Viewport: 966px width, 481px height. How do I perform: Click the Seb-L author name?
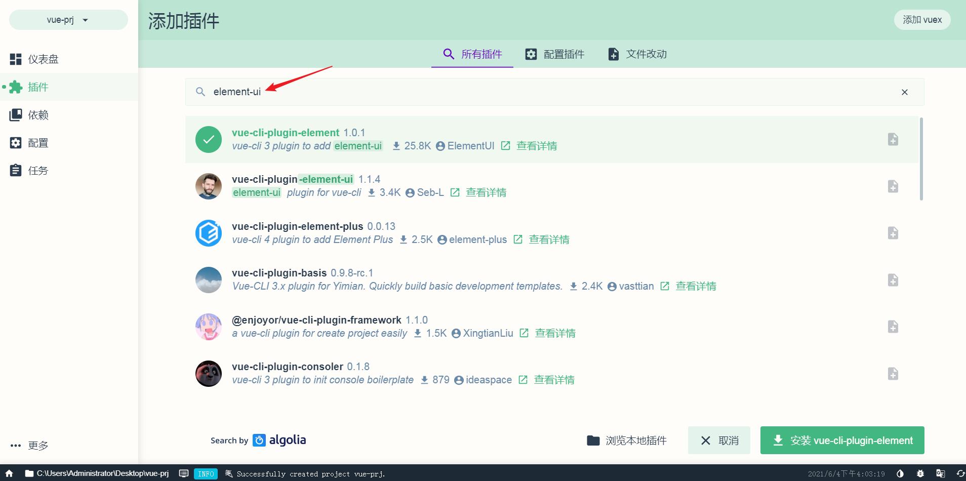tap(430, 192)
